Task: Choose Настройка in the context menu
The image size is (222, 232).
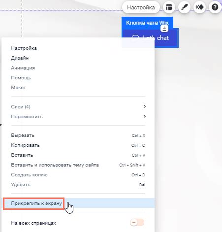Action: (x=78, y=48)
